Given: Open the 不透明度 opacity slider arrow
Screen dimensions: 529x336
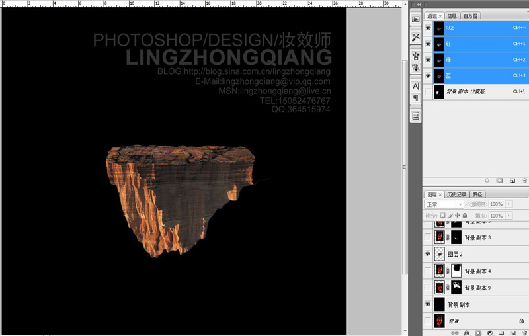Looking at the screenshot, I should [509, 204].
